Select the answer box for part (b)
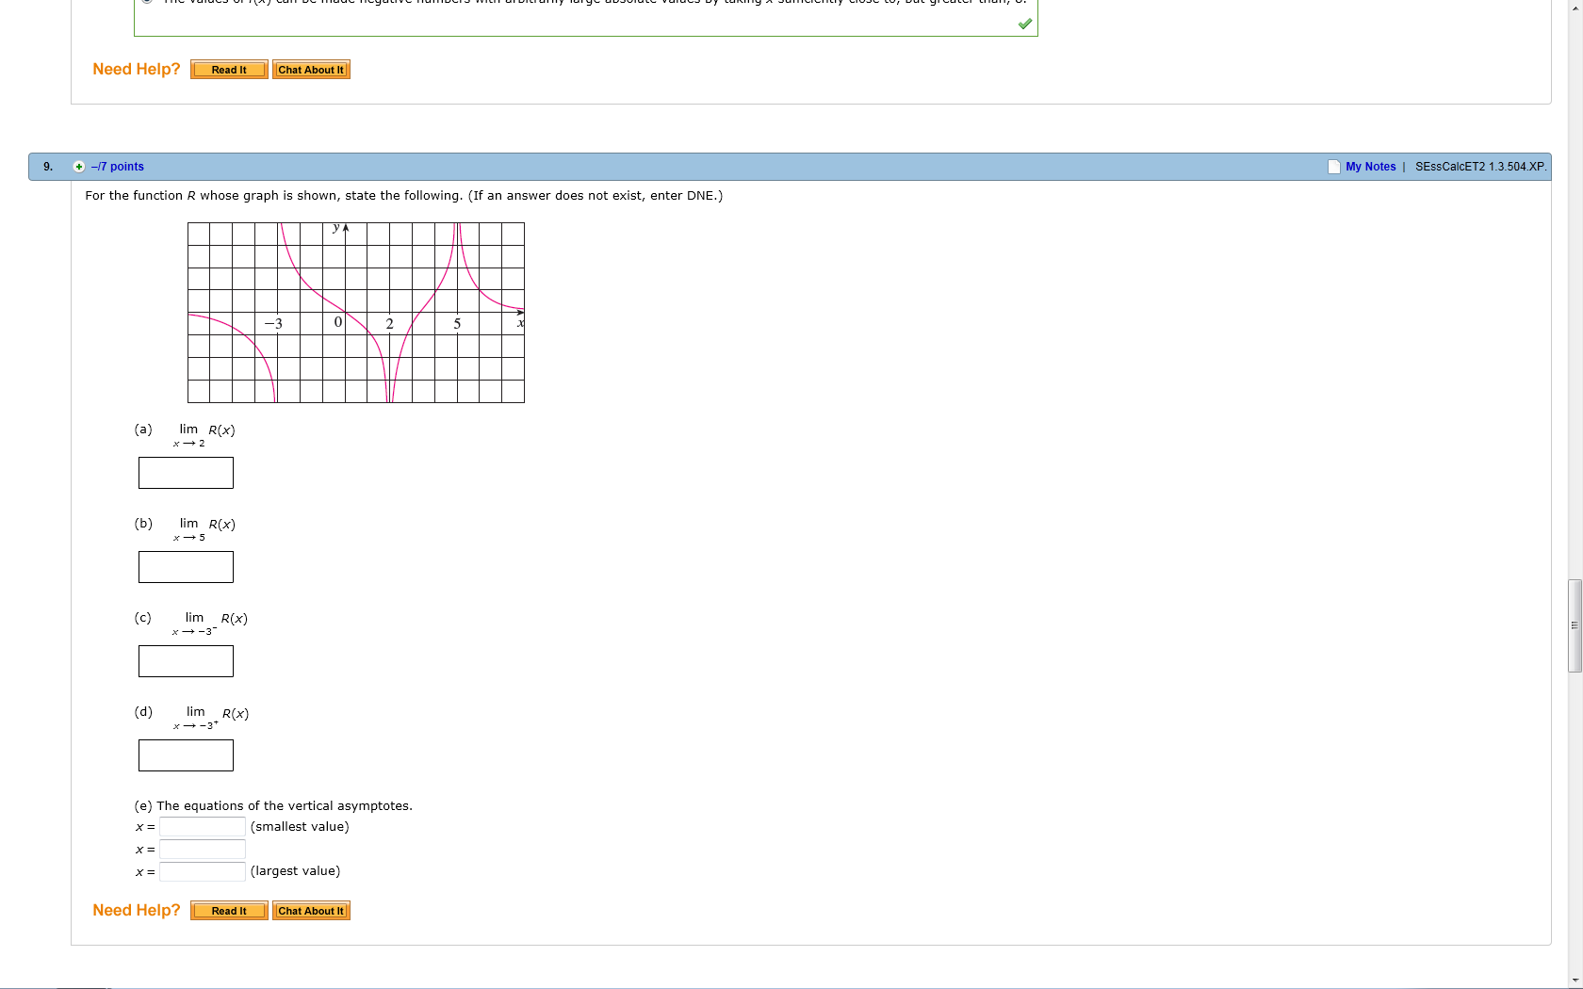The image size is (1583, 989). 186,566
